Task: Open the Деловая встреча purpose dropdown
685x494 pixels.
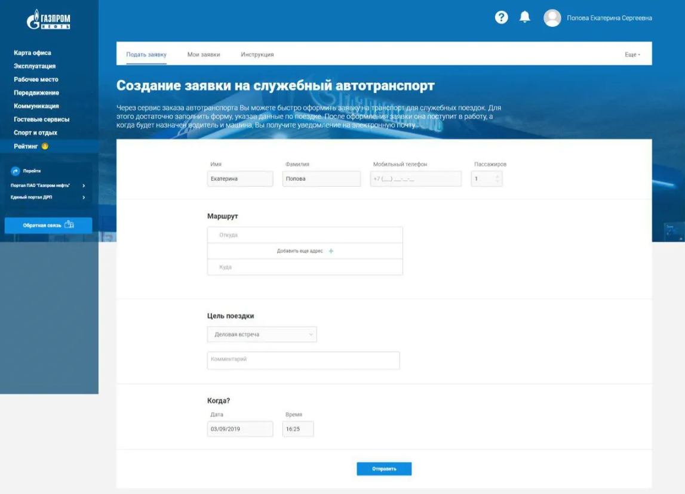Action: pyautogui.click(x=262, y=335)
